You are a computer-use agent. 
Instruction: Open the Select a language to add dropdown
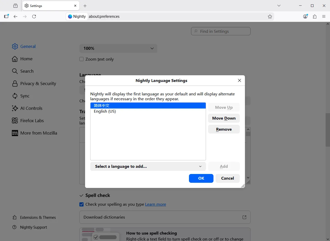click(x=148, y=166)
